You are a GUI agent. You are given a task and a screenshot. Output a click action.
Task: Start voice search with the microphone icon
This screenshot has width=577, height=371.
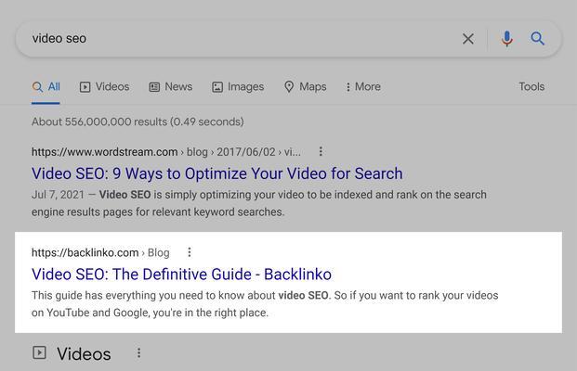point(506,39)
